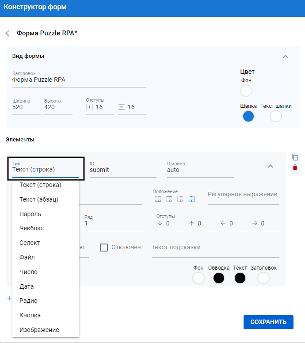Pick the Изображение type option
Image resolution: width=305 pixels, height=343 pixels.
click(39, 330)
